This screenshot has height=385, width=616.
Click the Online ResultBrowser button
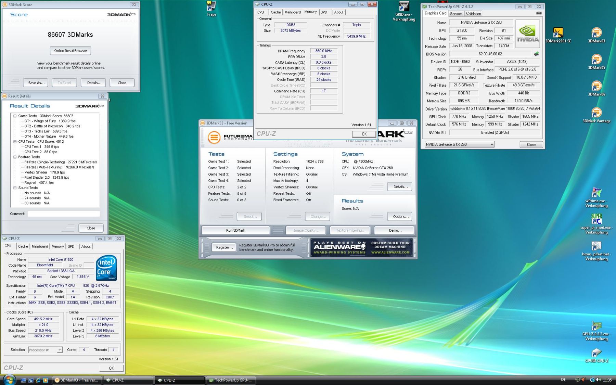(70, 51)
